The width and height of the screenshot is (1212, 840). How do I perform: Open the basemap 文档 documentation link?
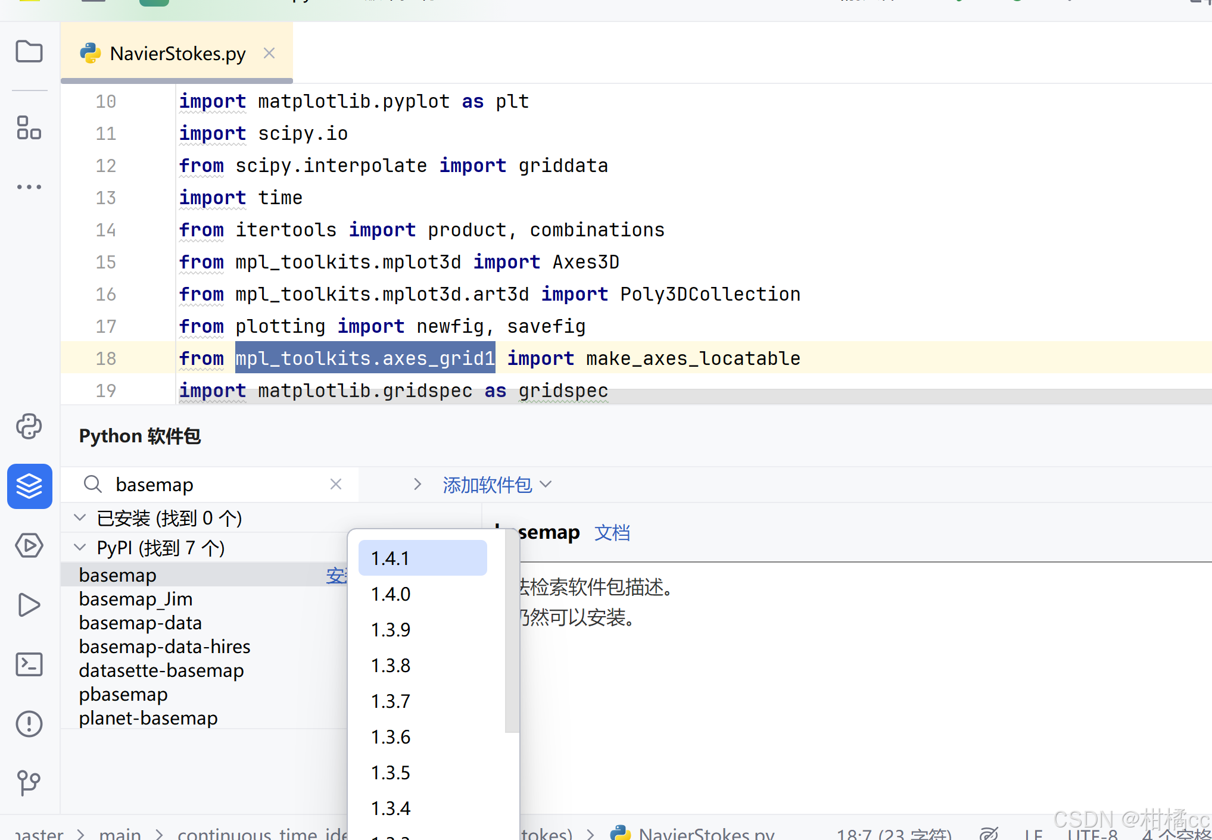click(x=612, y=532)
